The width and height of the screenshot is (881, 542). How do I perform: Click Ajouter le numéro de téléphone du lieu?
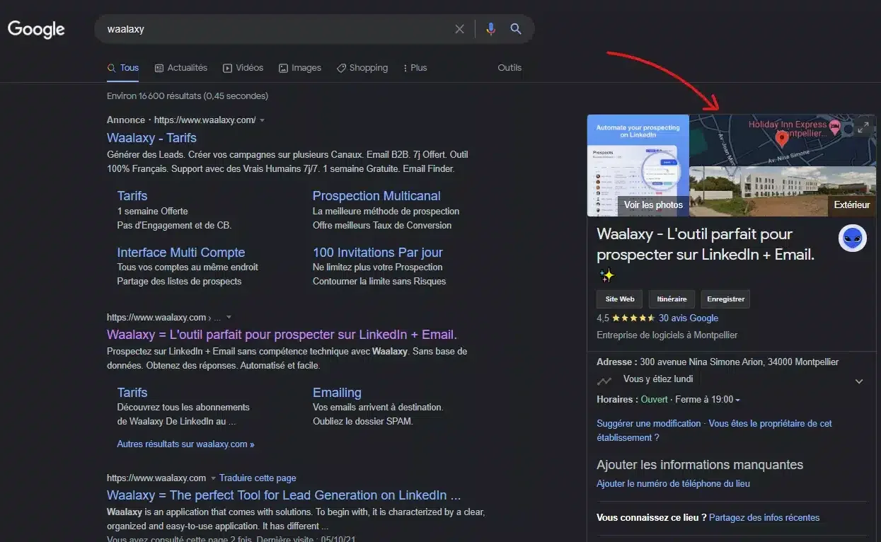click(x=674, y=484)
